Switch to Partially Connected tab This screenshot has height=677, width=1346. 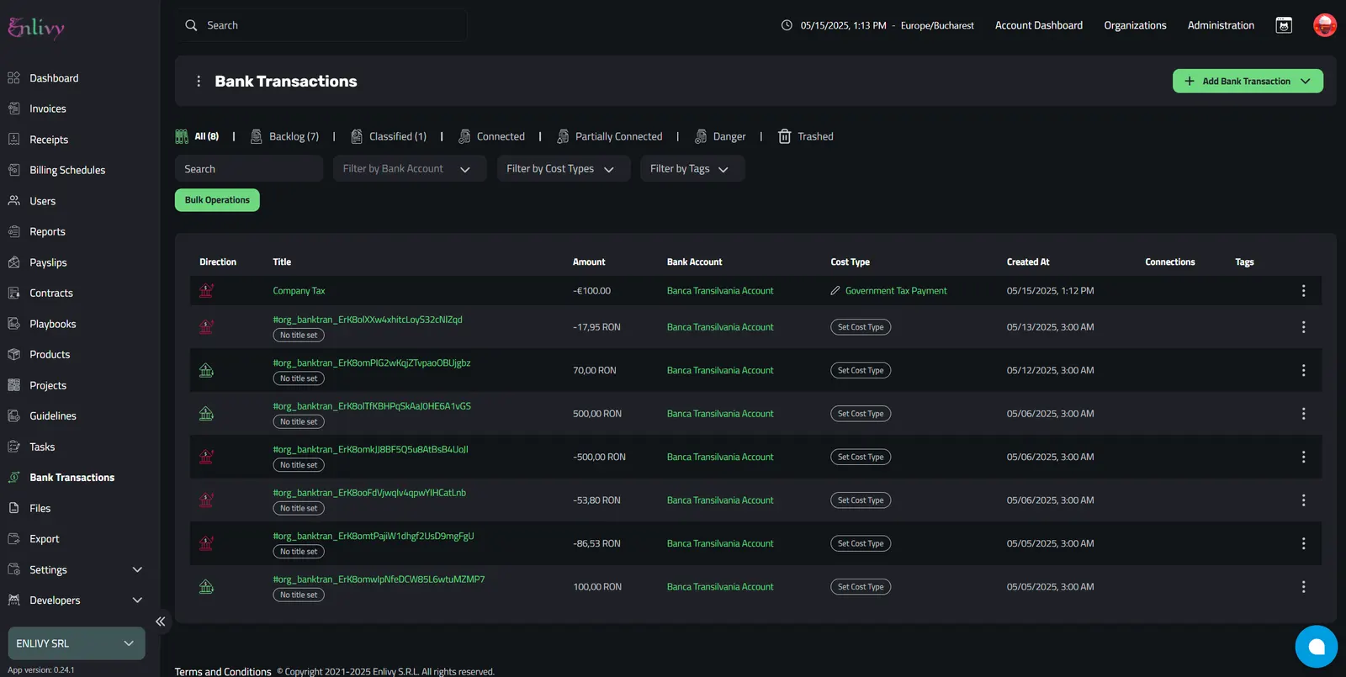click(x=610, y=136)
